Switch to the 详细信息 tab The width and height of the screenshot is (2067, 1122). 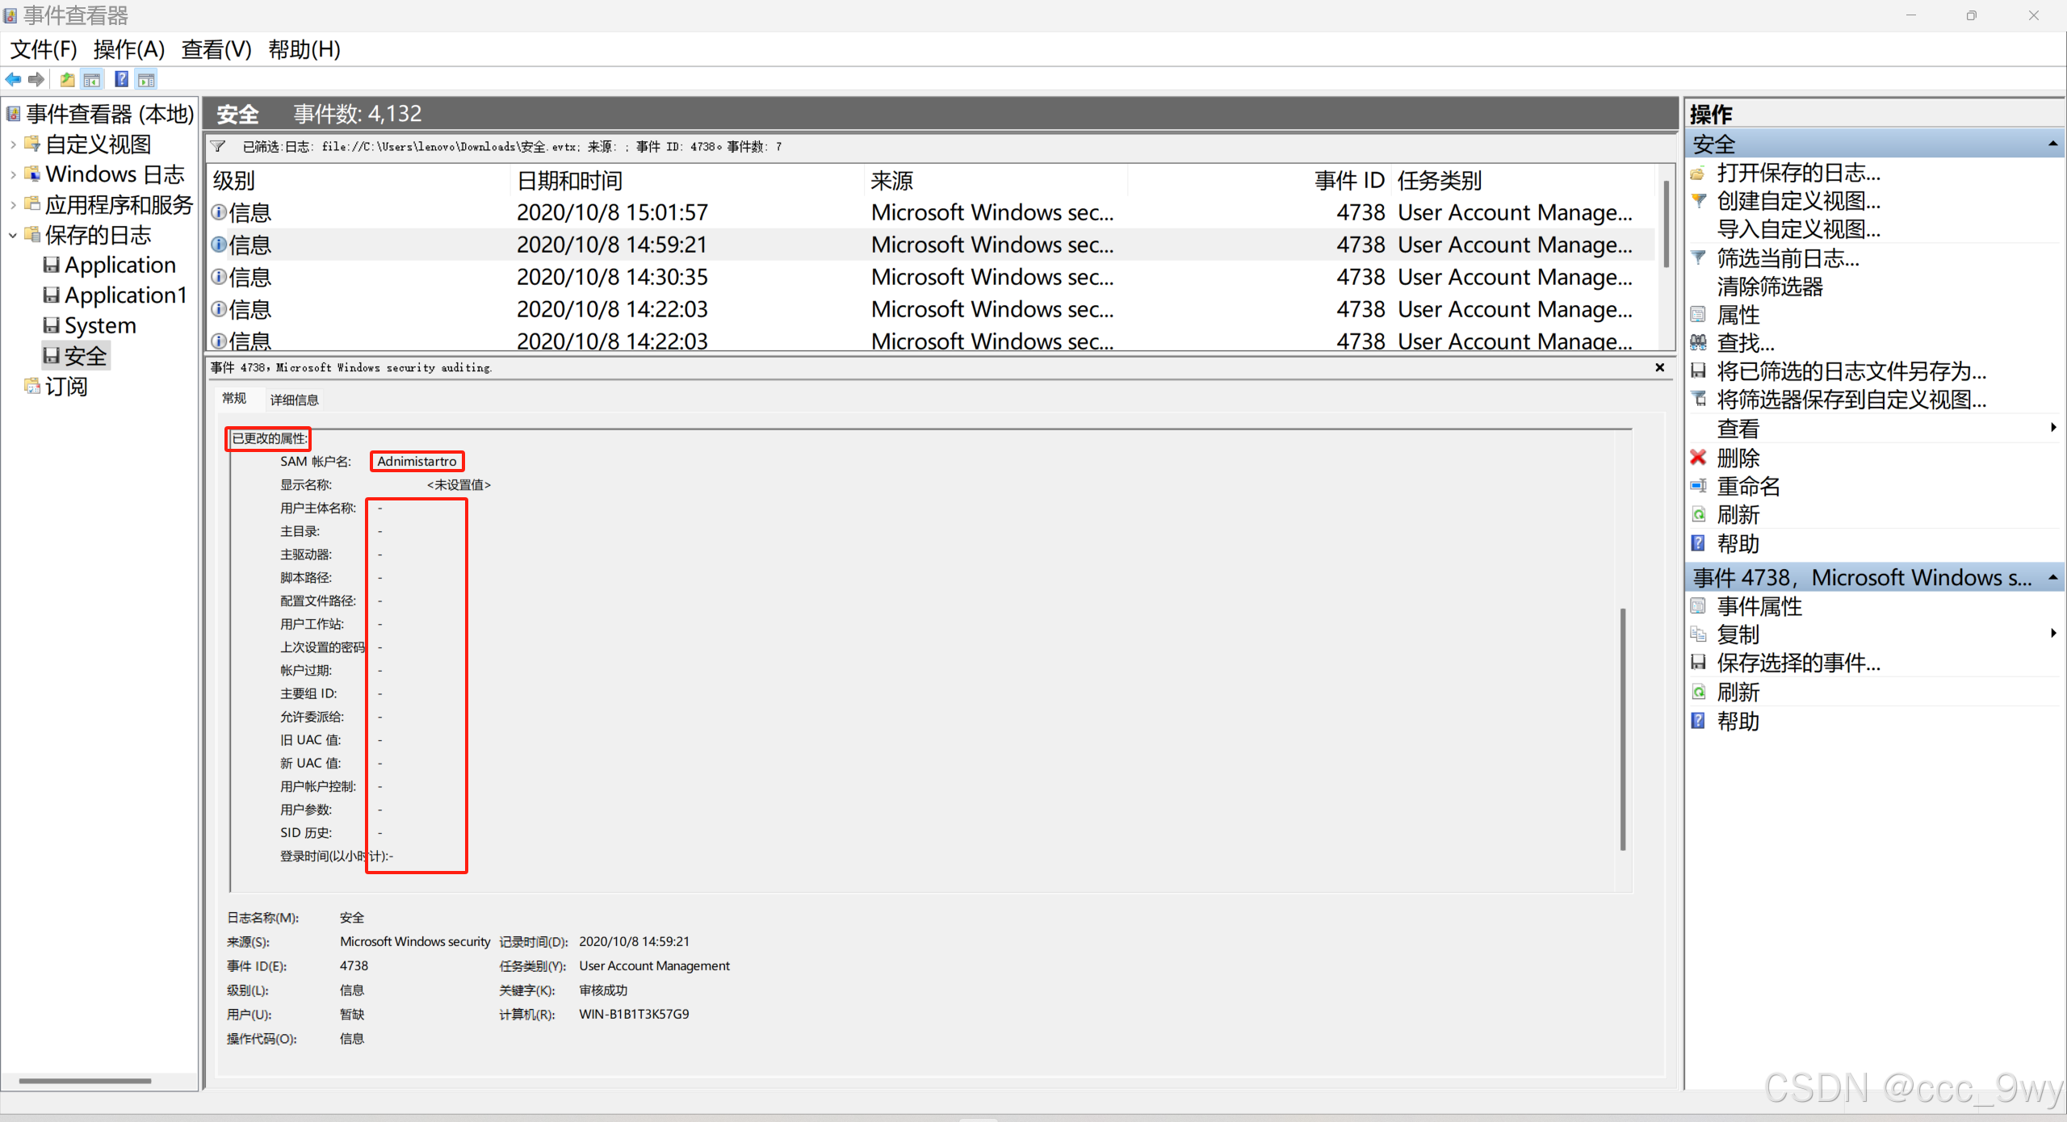pyautogui.click(x=294, y=400)
